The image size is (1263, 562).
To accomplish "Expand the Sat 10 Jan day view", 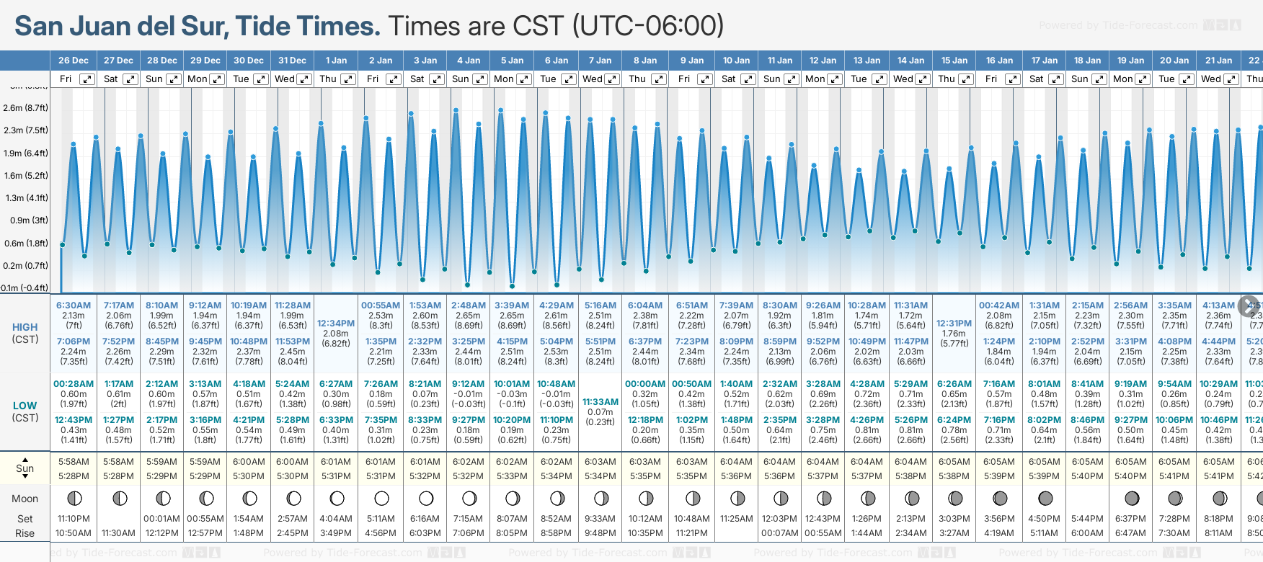I will pyautogui.click(x=748, y=79).
